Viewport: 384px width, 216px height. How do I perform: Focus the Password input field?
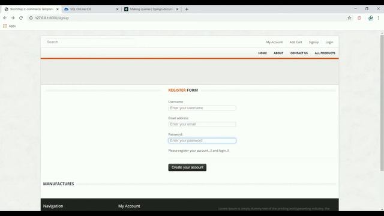pos(202,140)
